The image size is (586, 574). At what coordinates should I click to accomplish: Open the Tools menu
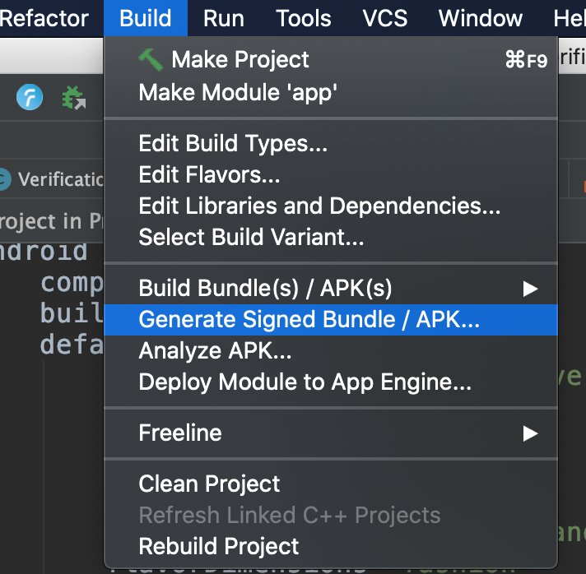point(303,18)
